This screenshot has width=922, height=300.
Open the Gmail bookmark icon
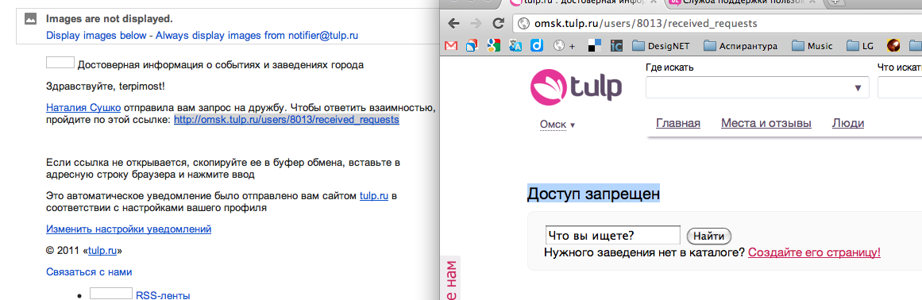[451, 45]
